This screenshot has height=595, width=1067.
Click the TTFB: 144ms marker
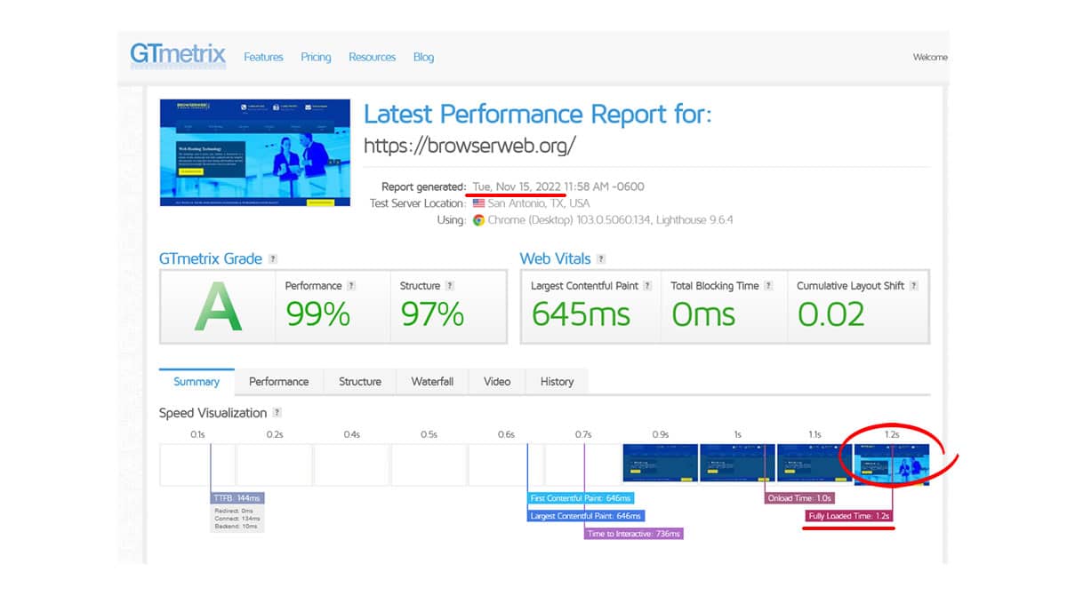pos(238,499)
